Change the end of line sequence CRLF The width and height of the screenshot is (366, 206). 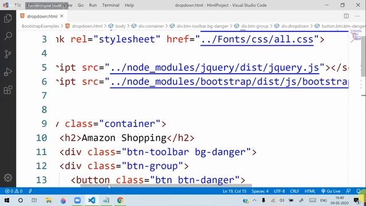click(295, 191)
